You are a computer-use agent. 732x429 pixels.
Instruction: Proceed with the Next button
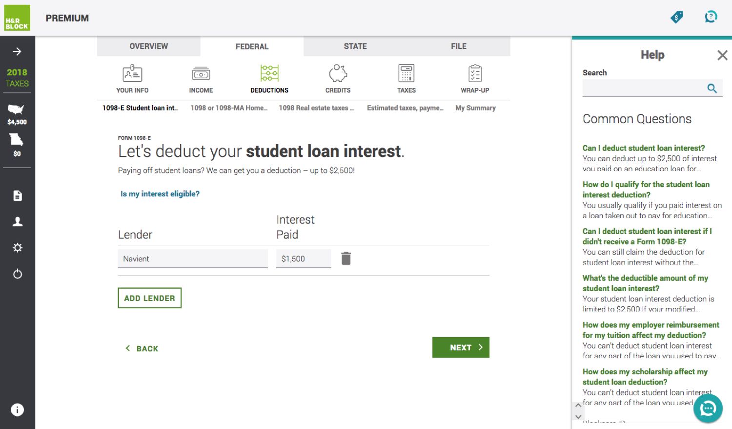[x=460, y=347]
